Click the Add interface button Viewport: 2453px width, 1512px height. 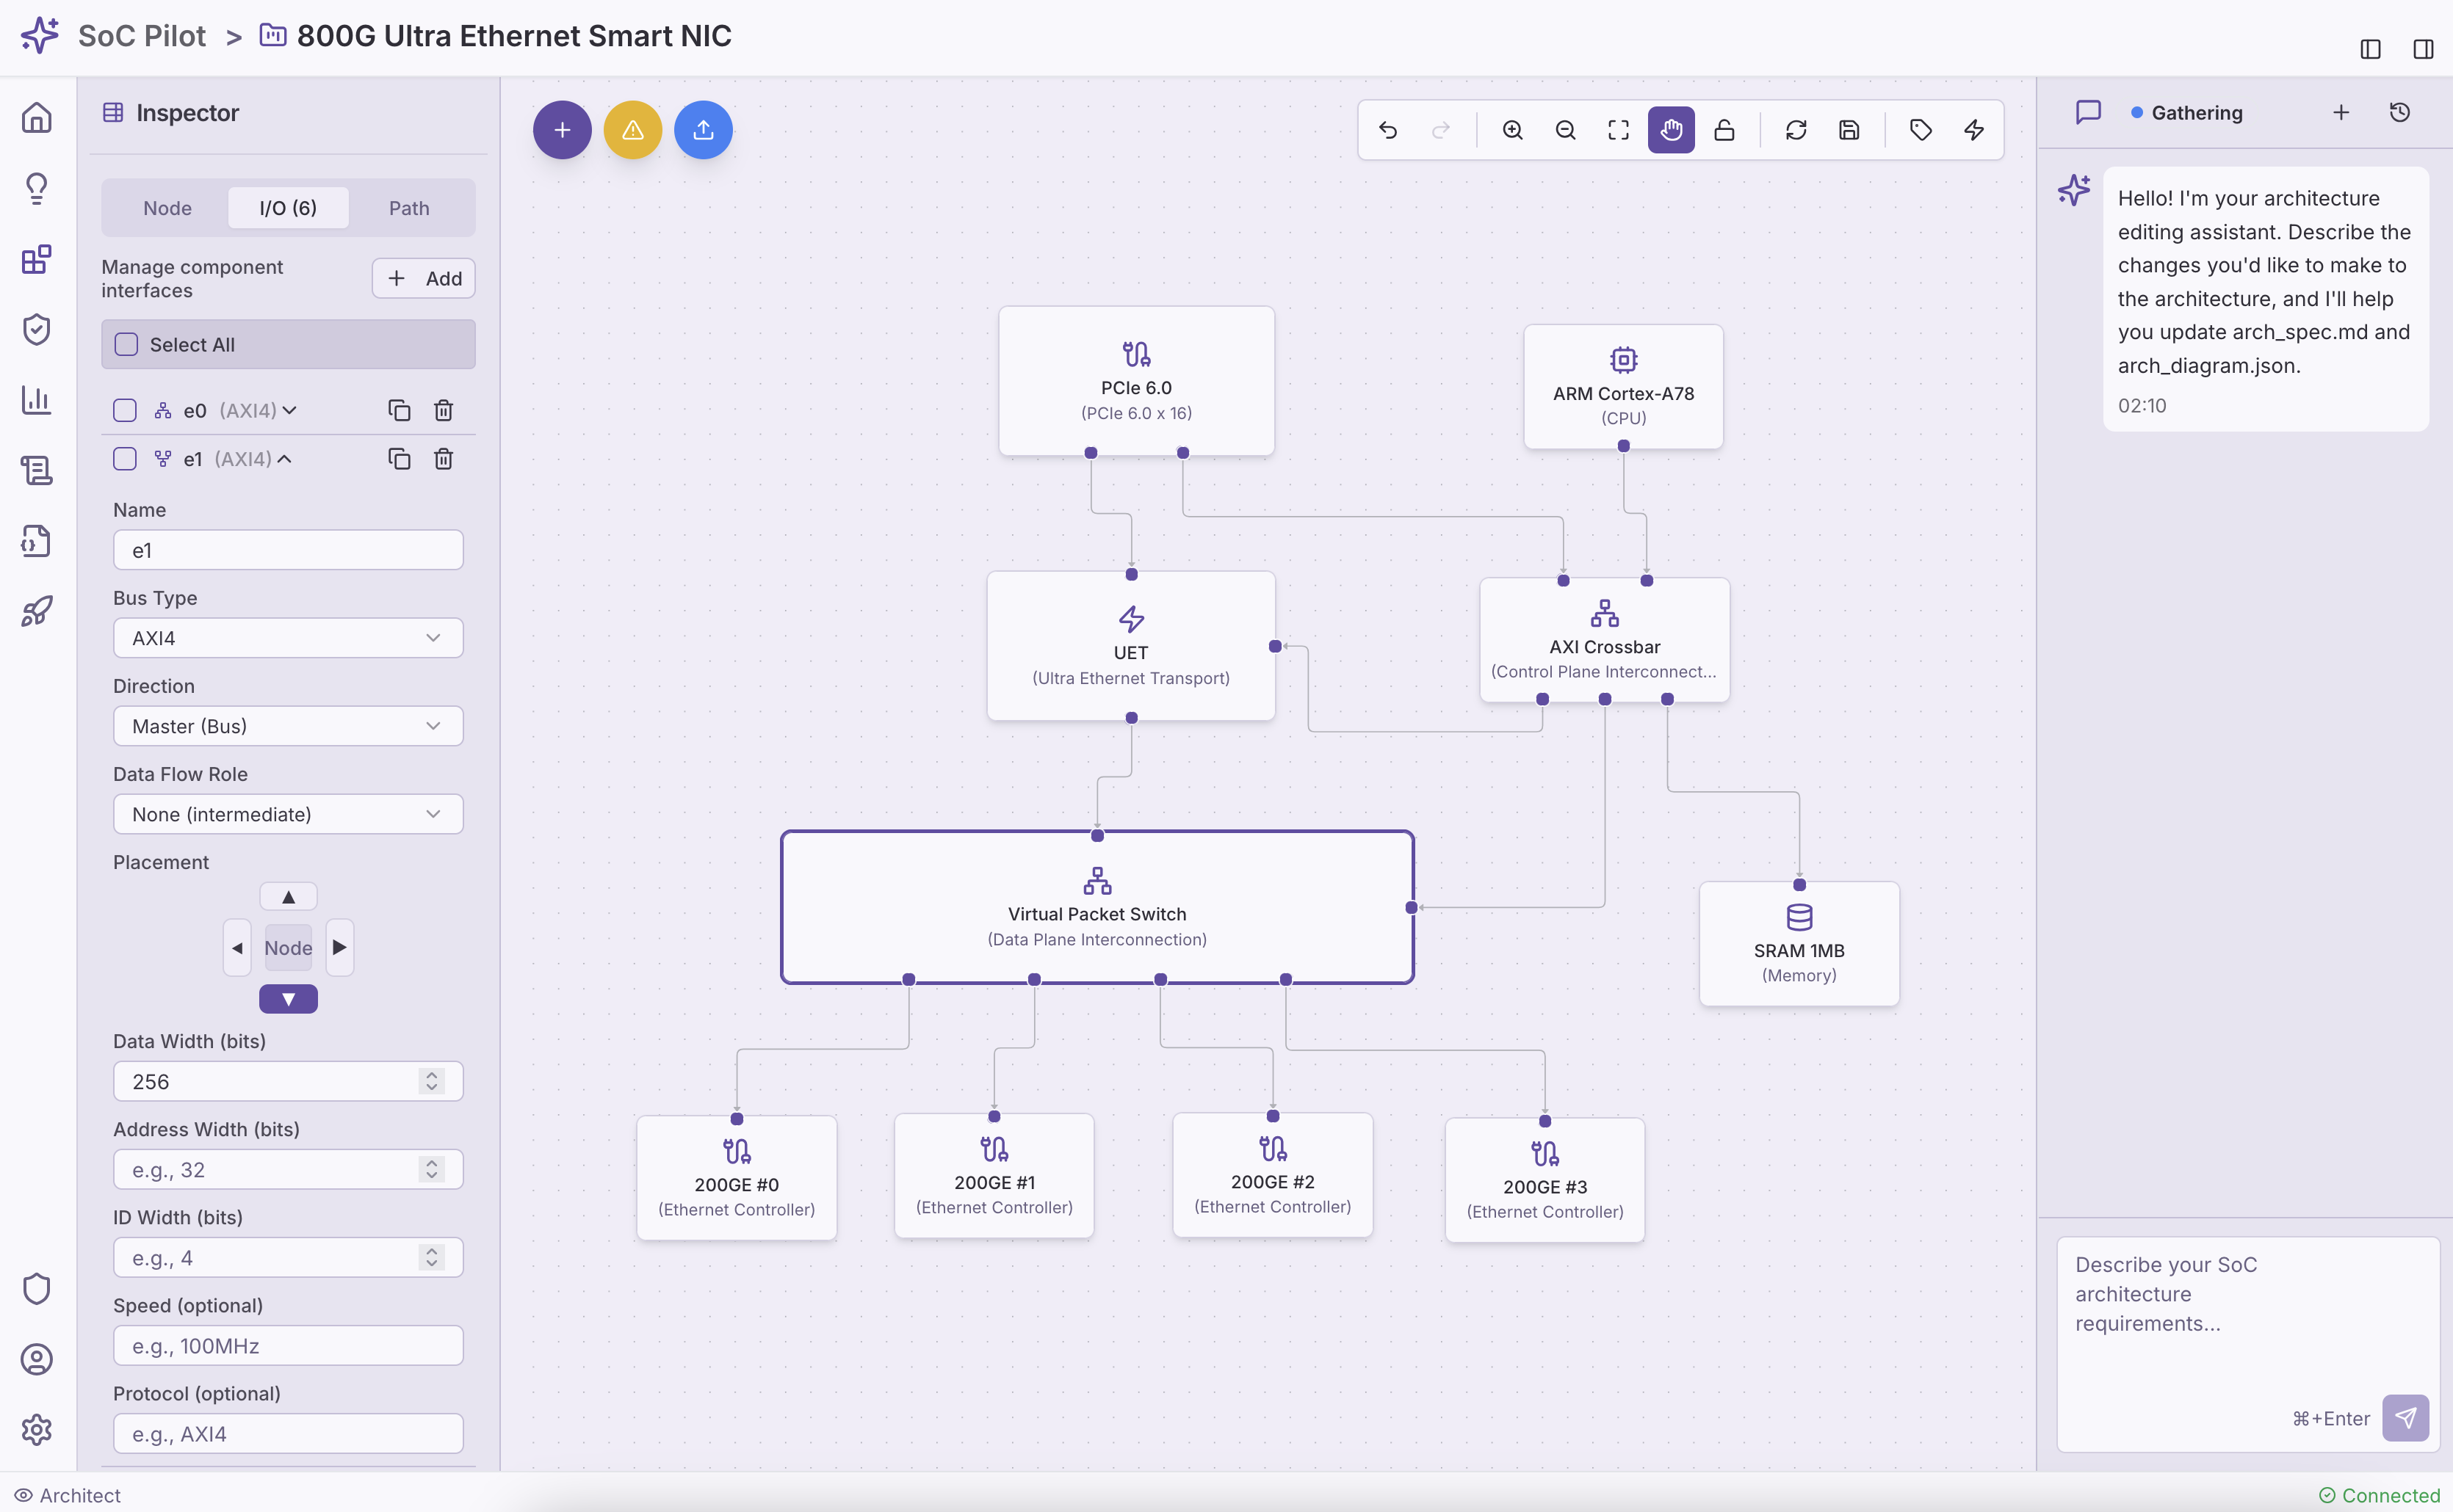click(423, 278)
